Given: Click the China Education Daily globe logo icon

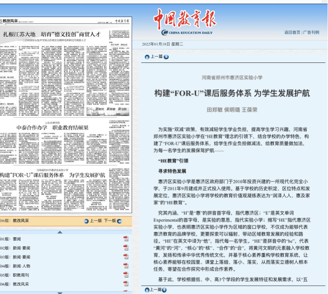Looking at the screenshot, I should [164, 32].
